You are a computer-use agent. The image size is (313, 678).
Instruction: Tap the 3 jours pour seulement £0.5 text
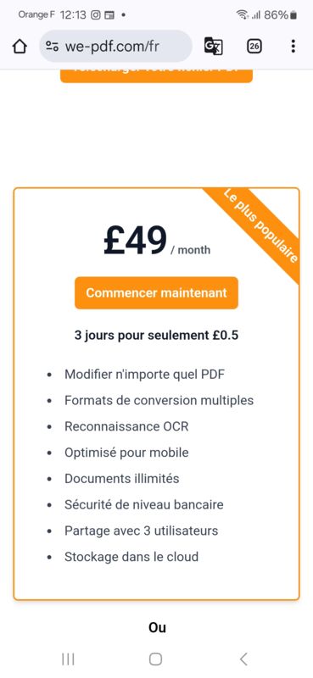click(x=156, y=336)
